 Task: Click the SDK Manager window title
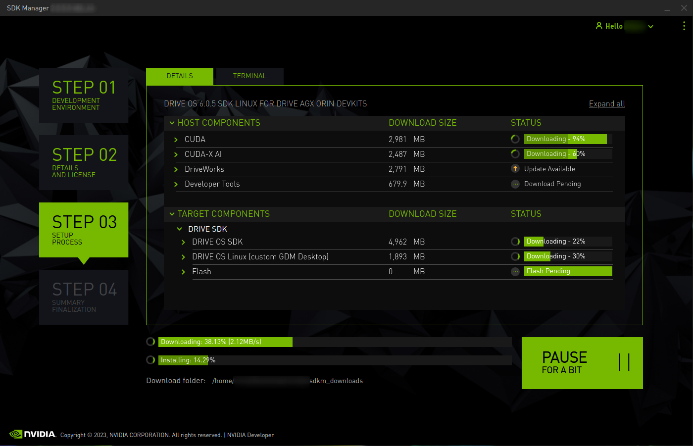pyautogui.click(x=28, y=8)
